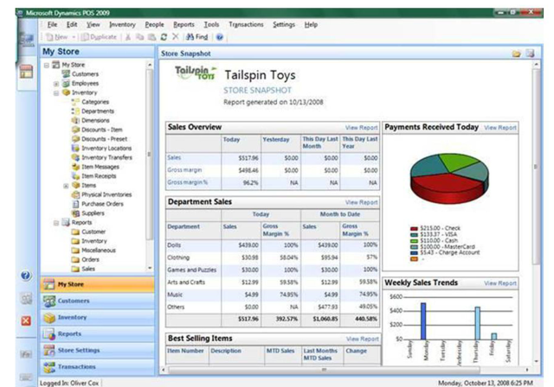Click View Report for Weekly Sales Trends
Screen dimensions: 554x387
500,283
